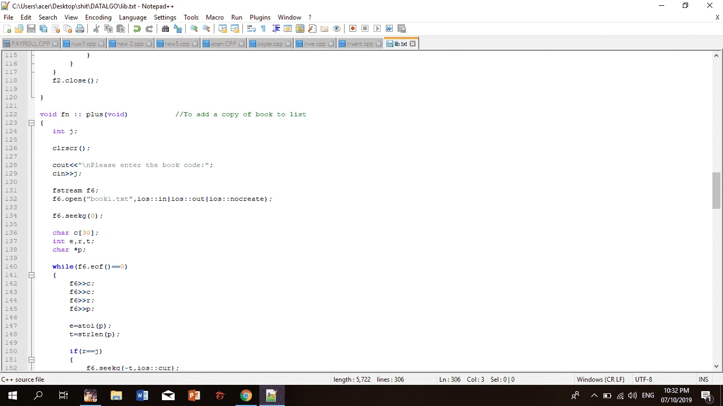
Task: Click the Cut scissors icon
Action: point(96,29)
